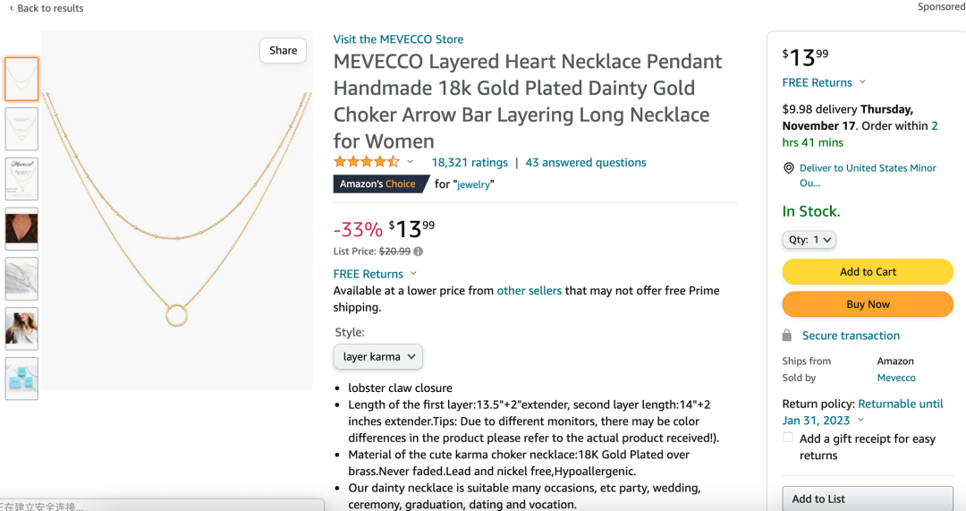The width and height of the screenshot is (966, 511).
Task: Click the Buy Now button
Action: [868, 304]
